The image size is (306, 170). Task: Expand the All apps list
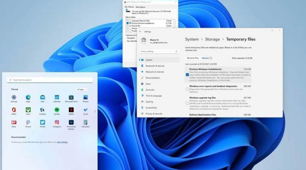point(82,89)
